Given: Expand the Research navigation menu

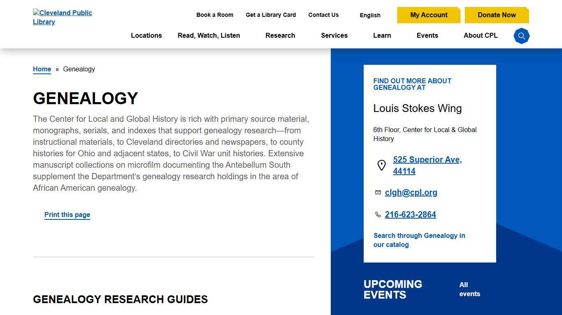Looking at the screenshot, I should point(280,36).
